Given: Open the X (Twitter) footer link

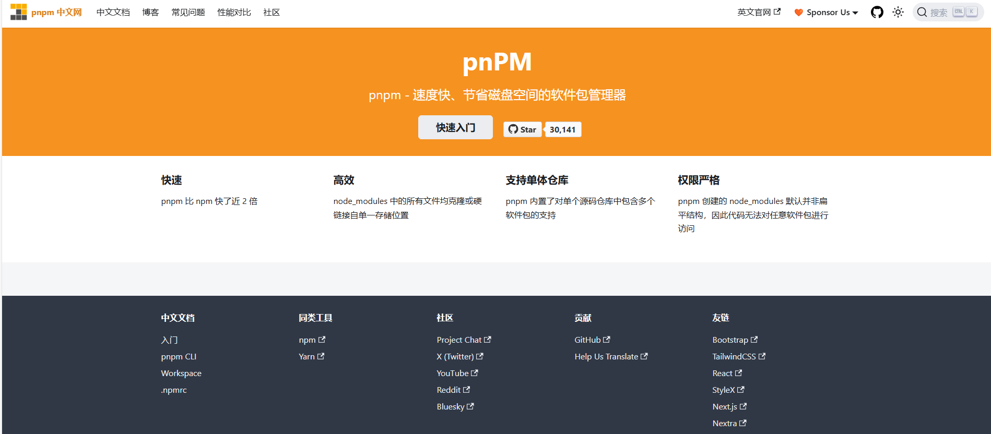Looking at the screenshot, I should coord(460,357).
